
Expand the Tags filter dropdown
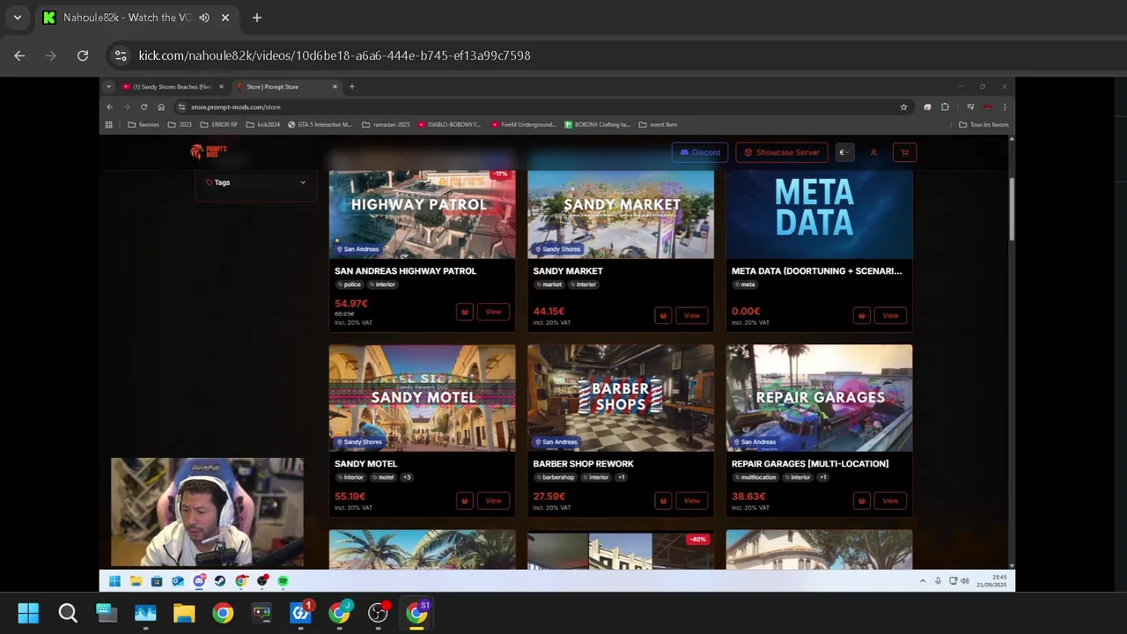pyautogui.click(x=255, y=182)
